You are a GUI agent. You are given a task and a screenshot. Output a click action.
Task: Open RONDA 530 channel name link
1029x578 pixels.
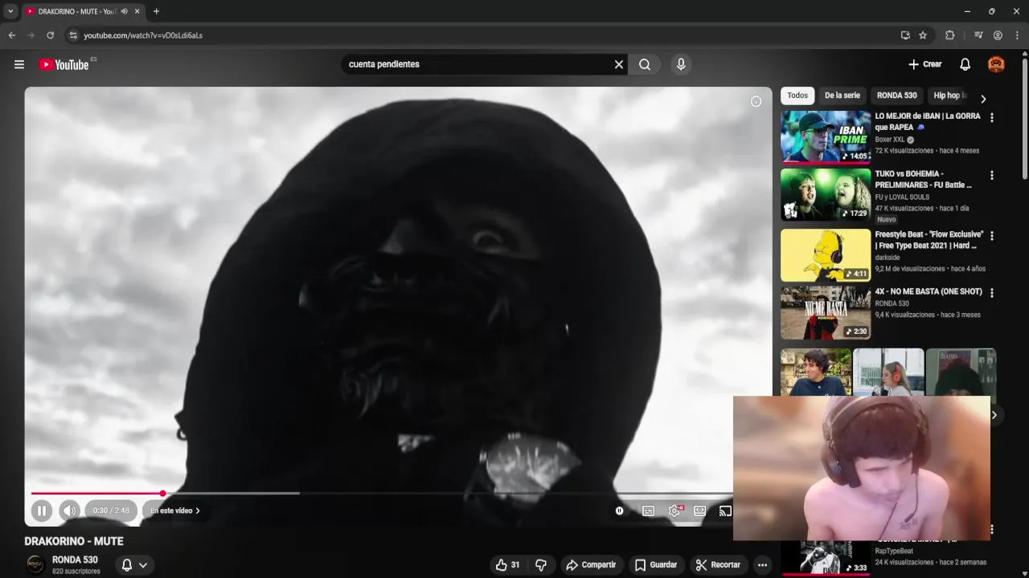pyautogui.click(x=75, y=560)
